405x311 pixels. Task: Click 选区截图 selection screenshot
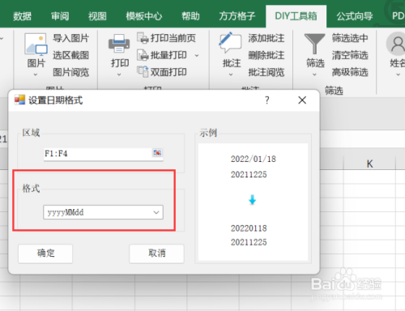[70, 55]
